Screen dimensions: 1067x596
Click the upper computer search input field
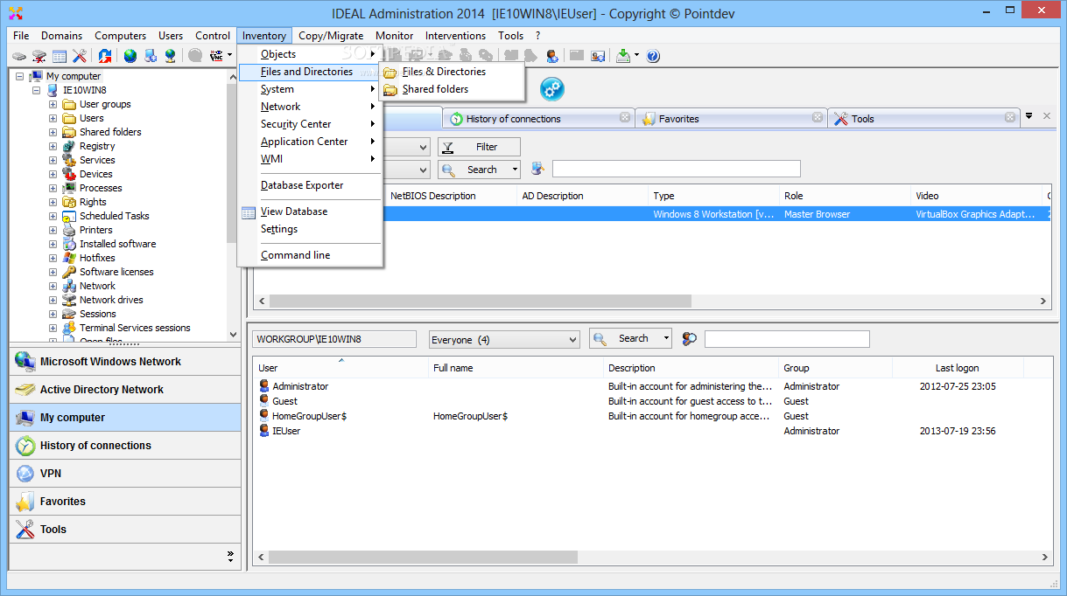point(676,169)
